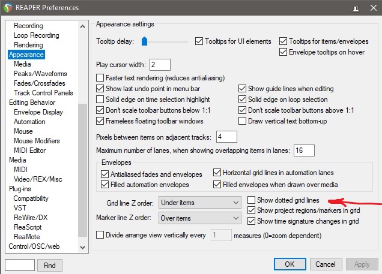Image resolution: width=382 pixels, height=274 pixels.
Task: Click the measures number field
Action: 221,235
